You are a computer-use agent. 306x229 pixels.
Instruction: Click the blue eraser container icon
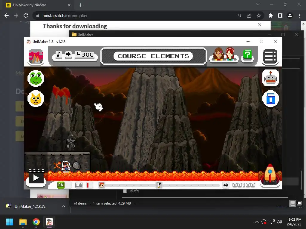coord(270,99)
